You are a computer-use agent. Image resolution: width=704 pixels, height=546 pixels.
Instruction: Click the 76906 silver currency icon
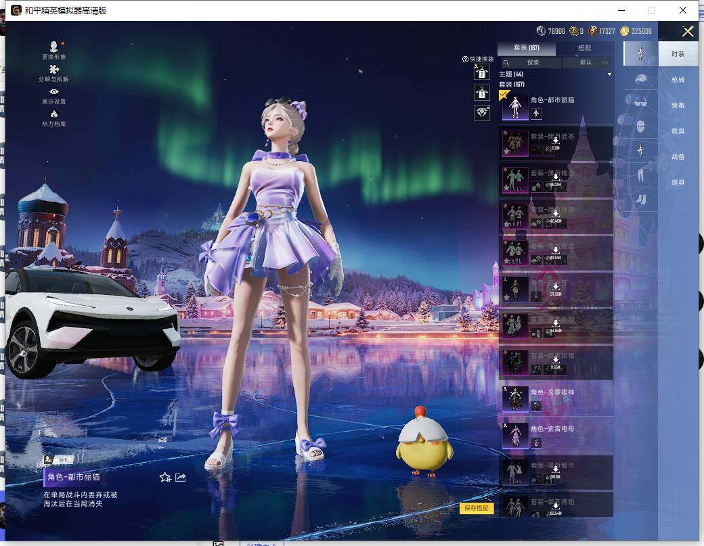tap(541, 31)
